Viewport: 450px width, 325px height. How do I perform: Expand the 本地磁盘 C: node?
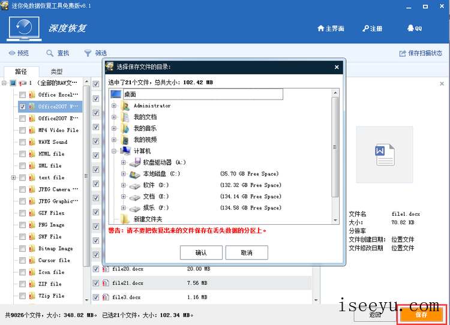click(x=124, y=174)
